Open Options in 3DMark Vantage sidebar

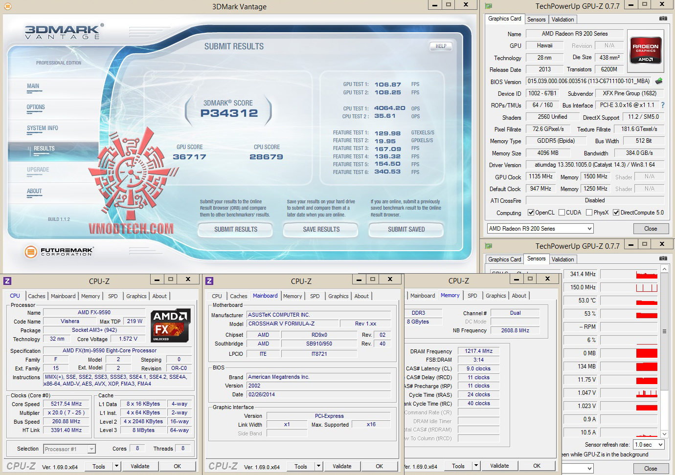click(36, 107)
